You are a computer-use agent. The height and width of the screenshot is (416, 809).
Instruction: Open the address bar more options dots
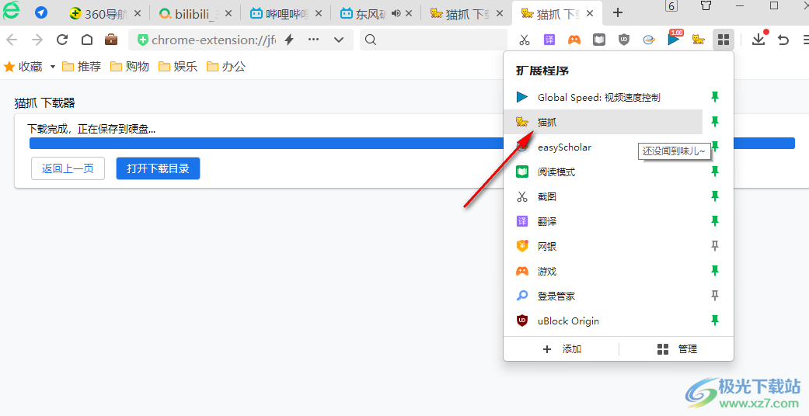[x=313, y=40]
